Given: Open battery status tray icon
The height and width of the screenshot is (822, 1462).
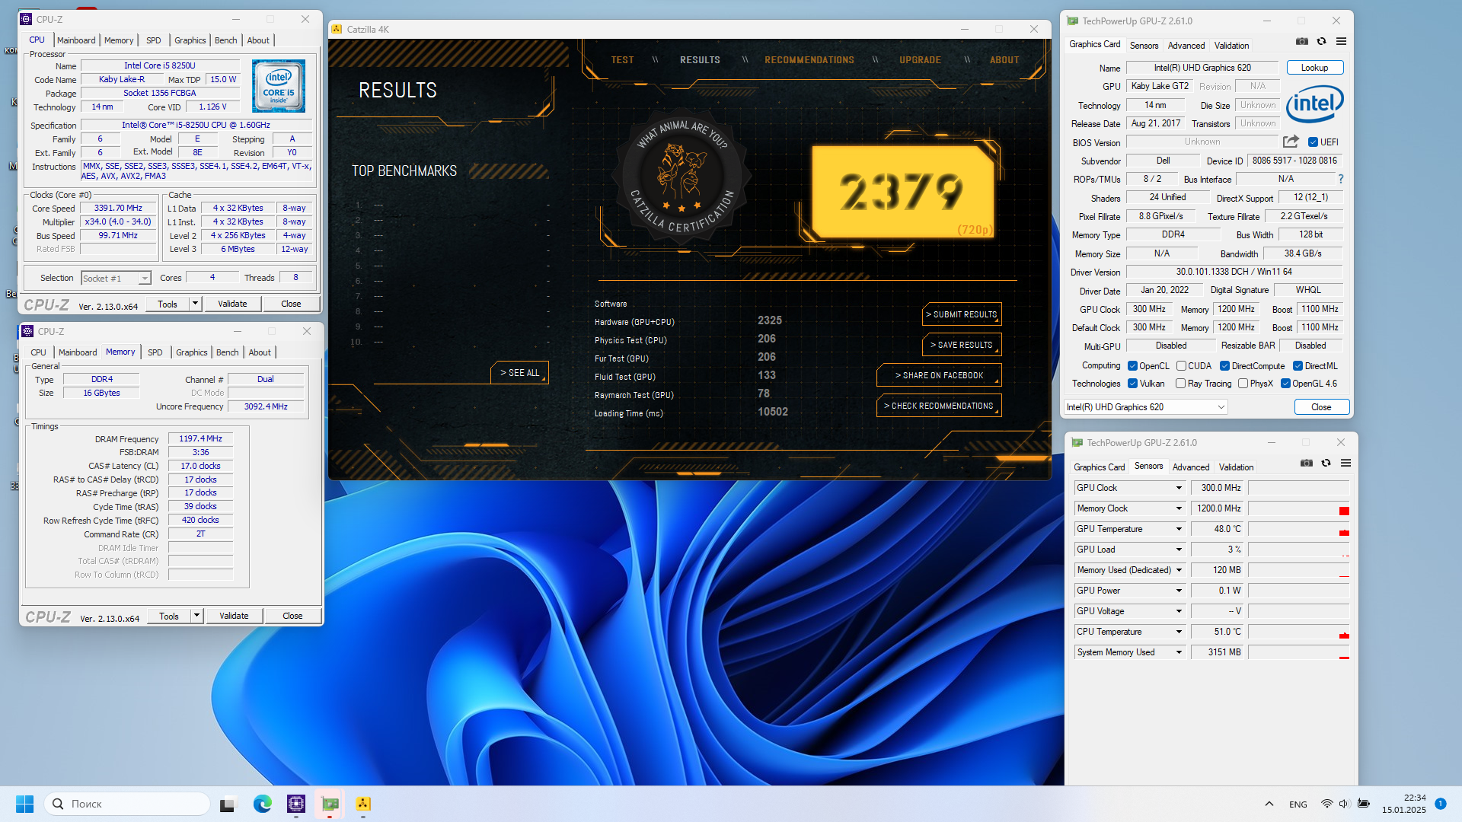Looking at the screenshot, I should click(1364, 804).
